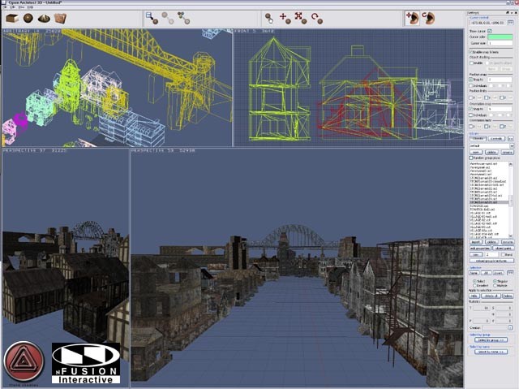The width and height of the screenshot is (519, 389).
Task: Select the box primitive tool
Action: pyautogui.click(x=12, y=18)
